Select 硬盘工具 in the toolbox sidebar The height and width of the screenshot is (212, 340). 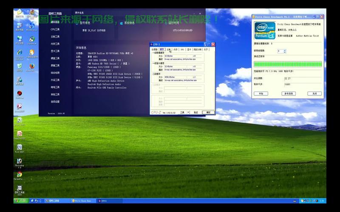55,58
